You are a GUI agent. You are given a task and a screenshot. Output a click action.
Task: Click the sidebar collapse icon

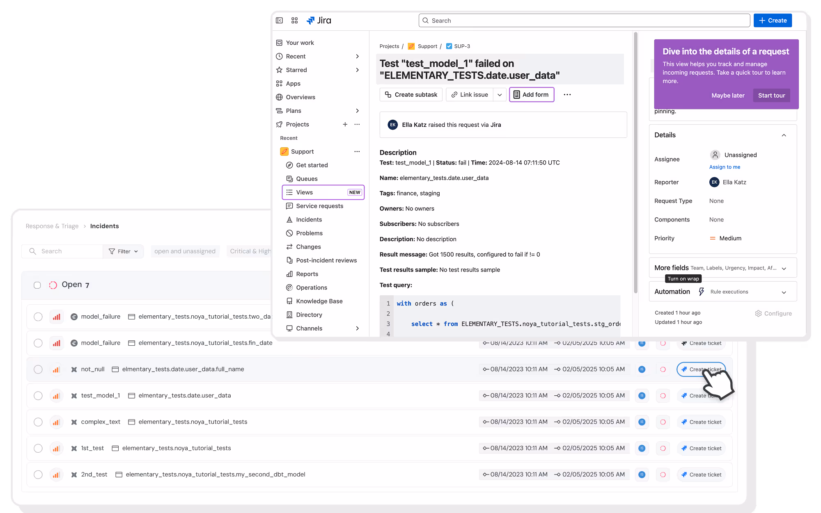point(279,21)
